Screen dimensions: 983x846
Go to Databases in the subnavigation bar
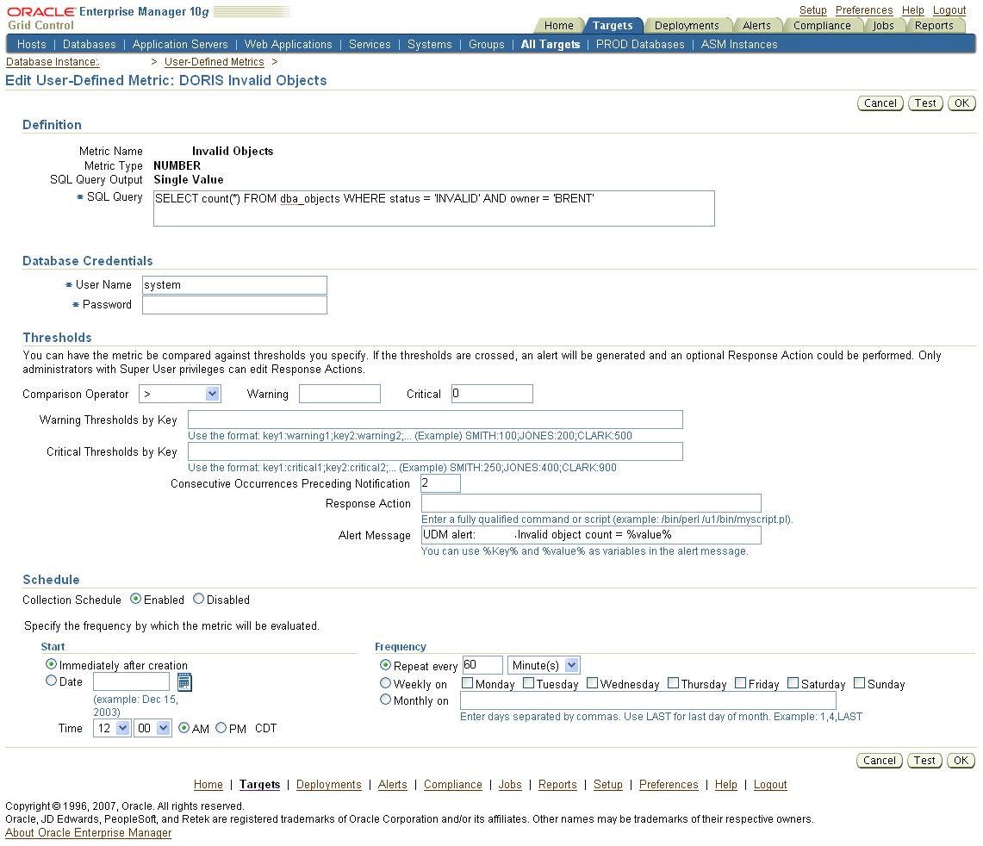[x=89, y=44]
